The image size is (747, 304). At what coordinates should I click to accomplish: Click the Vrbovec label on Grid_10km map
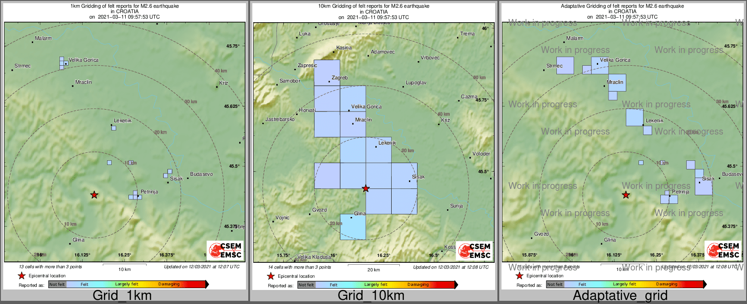pos(430,58)
